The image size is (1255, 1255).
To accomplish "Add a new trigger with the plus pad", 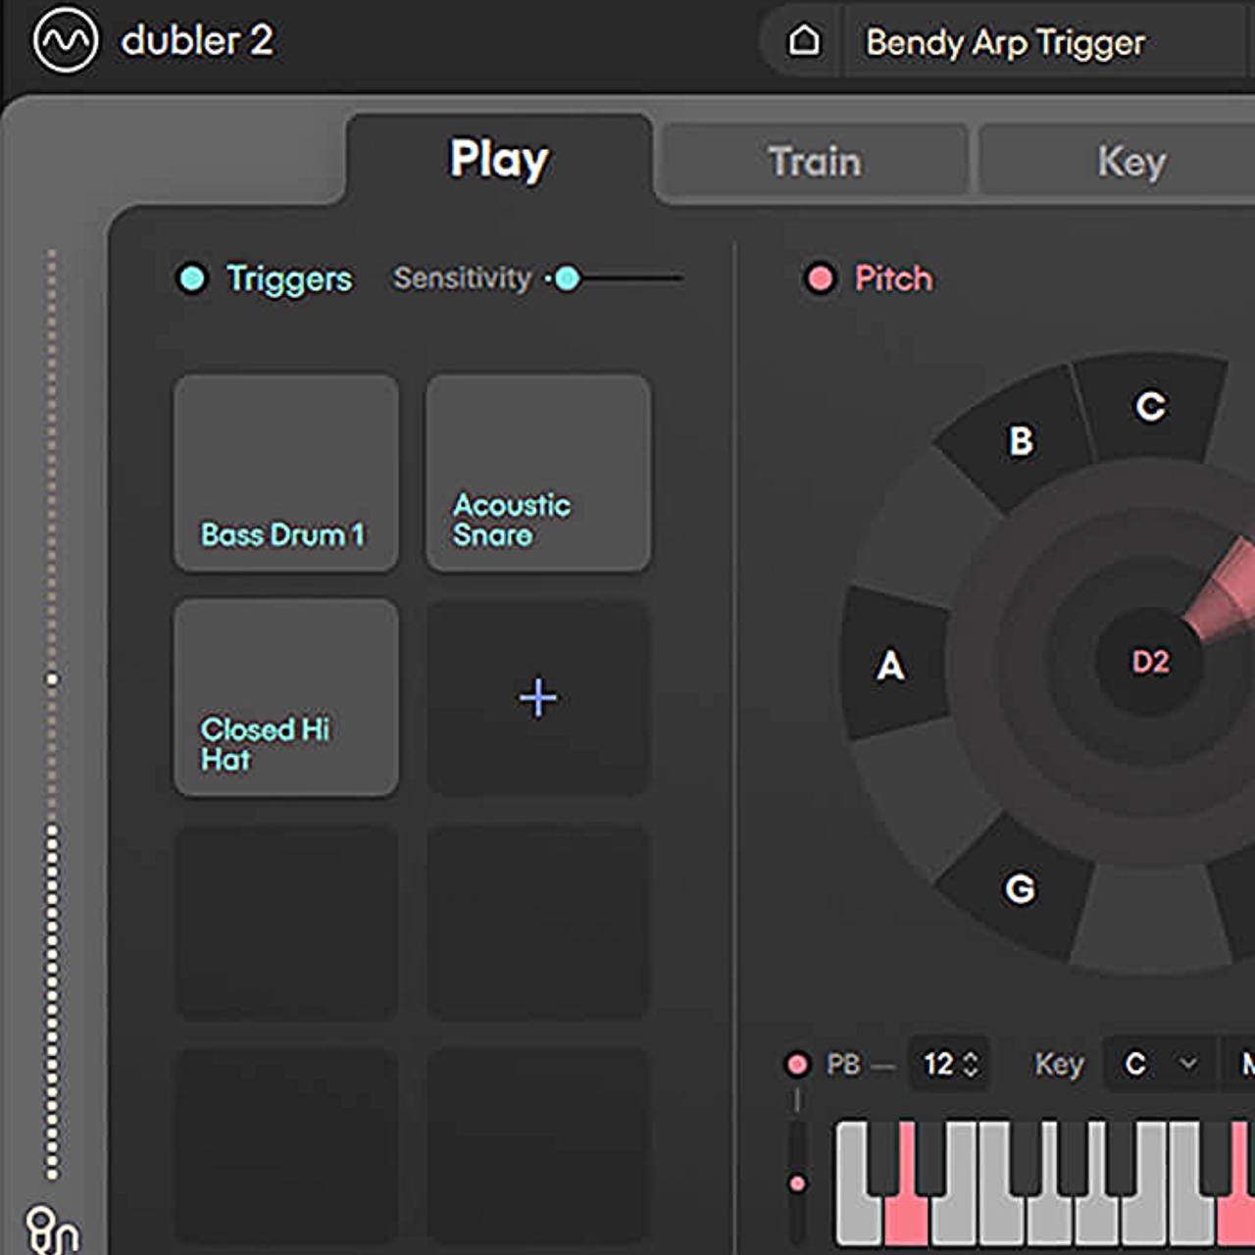I will 538,697.
